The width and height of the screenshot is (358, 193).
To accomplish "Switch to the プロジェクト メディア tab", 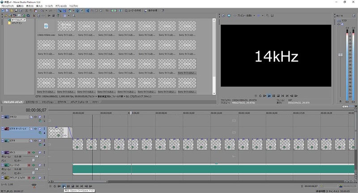I will (x=13, y=102).
